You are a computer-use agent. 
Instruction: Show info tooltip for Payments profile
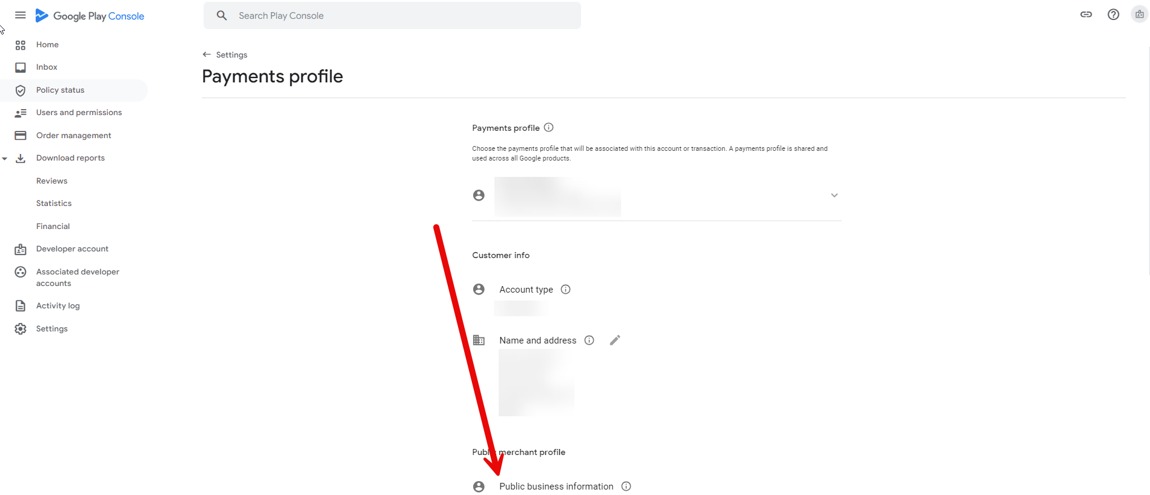[x=549, y=127]
